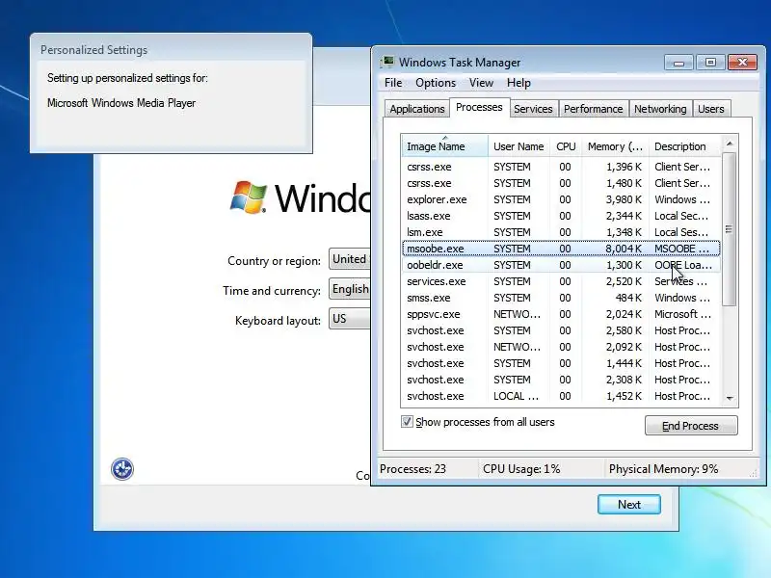Select the lsm.exe process
This screenshot has height=578, width=771.
click(x=561, y=232)
